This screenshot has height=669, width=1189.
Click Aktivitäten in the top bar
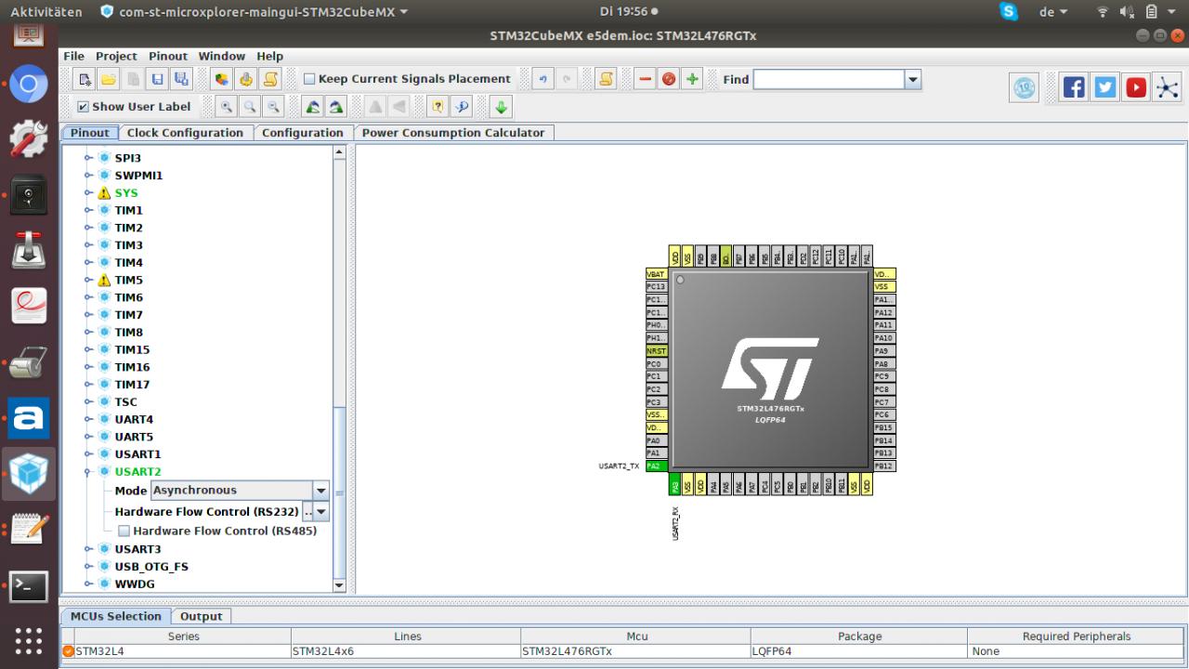[46, 12]
